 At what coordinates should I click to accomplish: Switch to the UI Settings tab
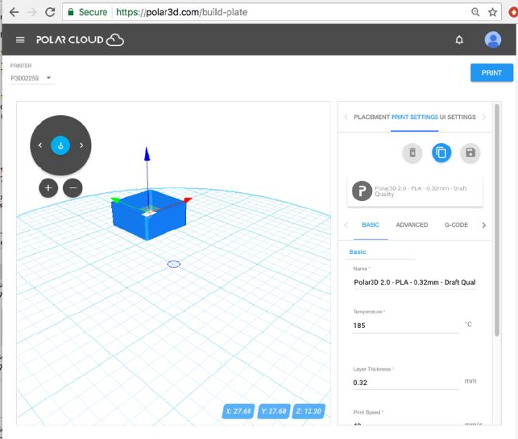pyautogui.click(x=458, y=117)
